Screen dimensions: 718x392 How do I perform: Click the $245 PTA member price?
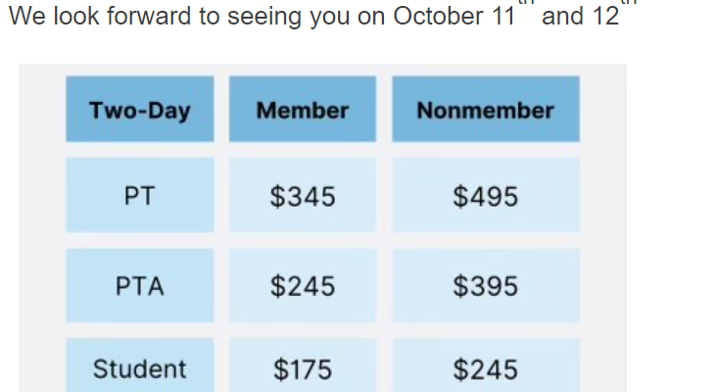tap(303, 286)
